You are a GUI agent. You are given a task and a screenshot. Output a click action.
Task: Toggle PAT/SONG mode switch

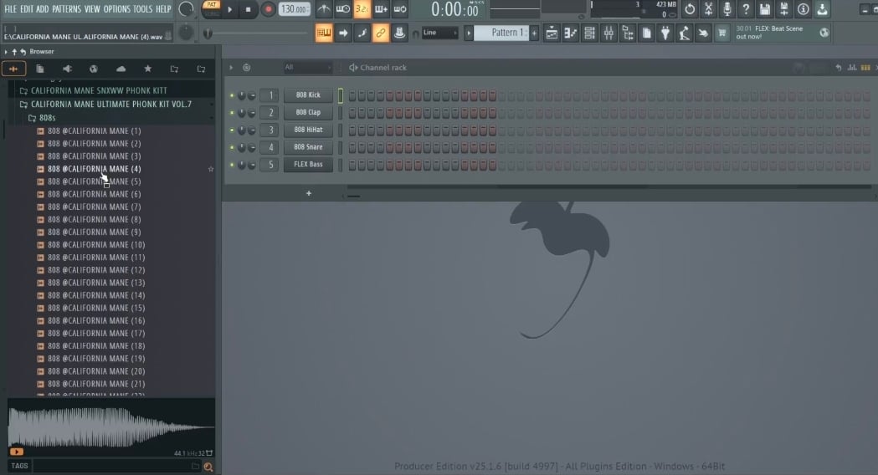[211, 9]
